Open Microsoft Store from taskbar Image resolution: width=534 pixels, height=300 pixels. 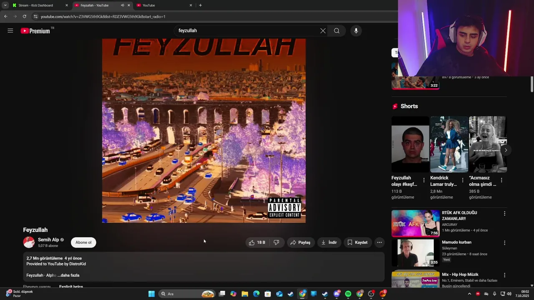268,294
